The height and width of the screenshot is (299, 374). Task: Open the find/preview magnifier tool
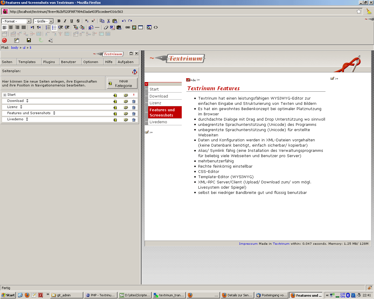149,27
